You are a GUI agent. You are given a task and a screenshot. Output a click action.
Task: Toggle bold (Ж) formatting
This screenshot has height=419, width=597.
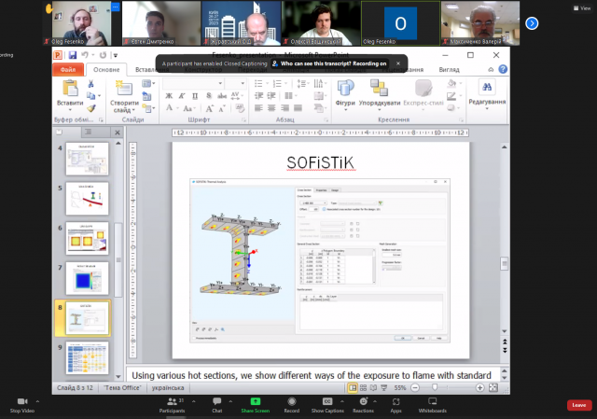pos(169,96)
